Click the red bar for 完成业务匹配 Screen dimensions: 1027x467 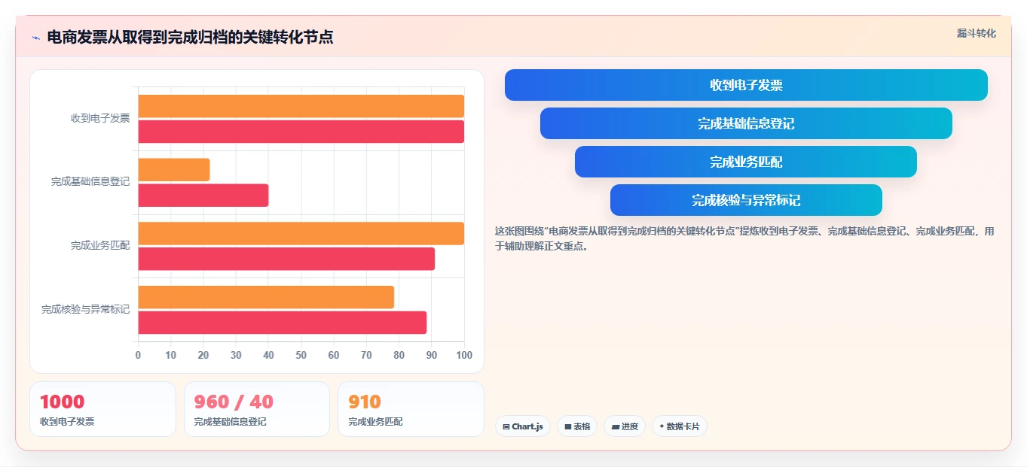click(286, 259)
